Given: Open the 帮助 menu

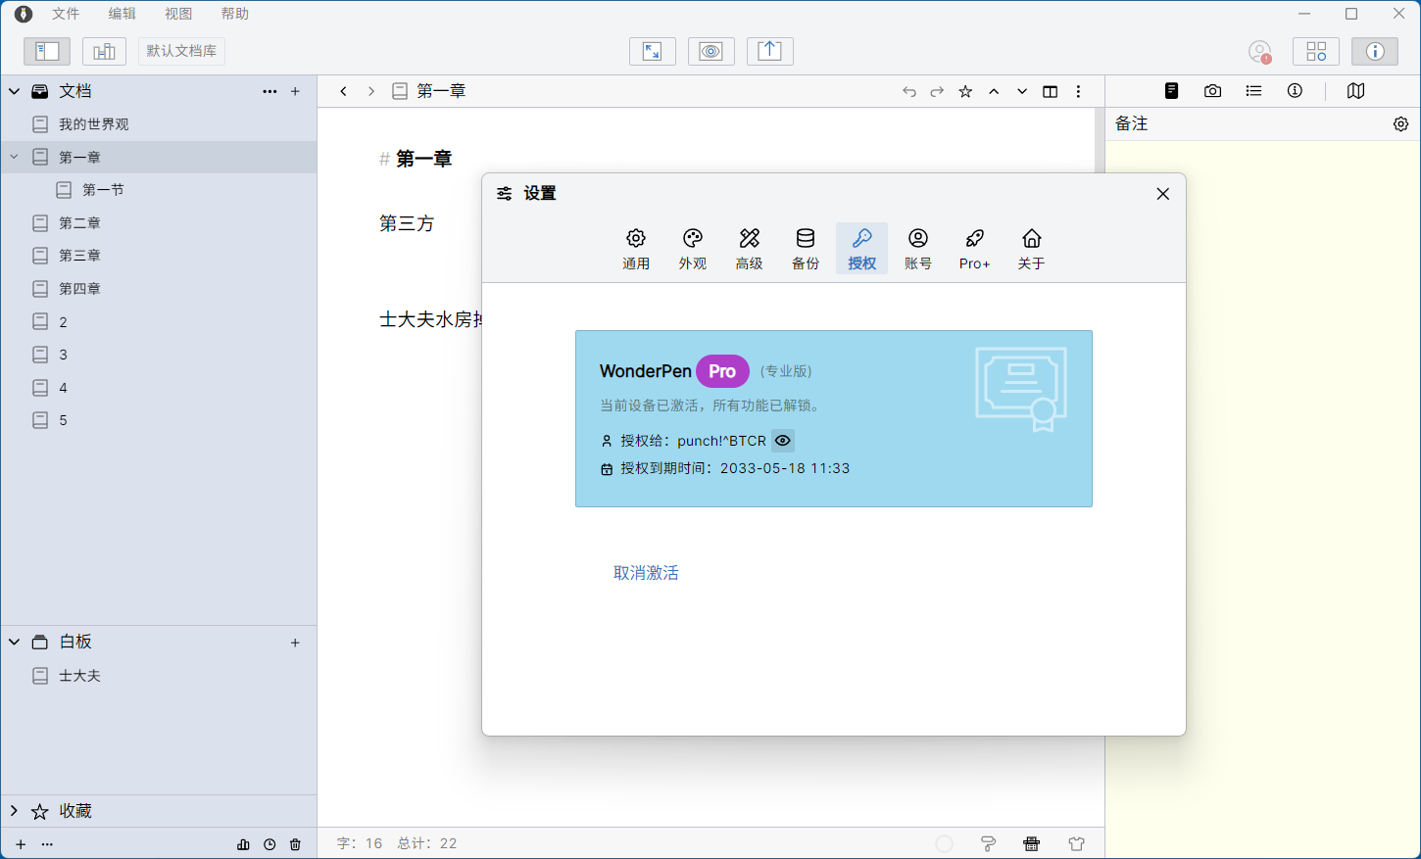Looking at the screenshot, I should click(235, 14).
